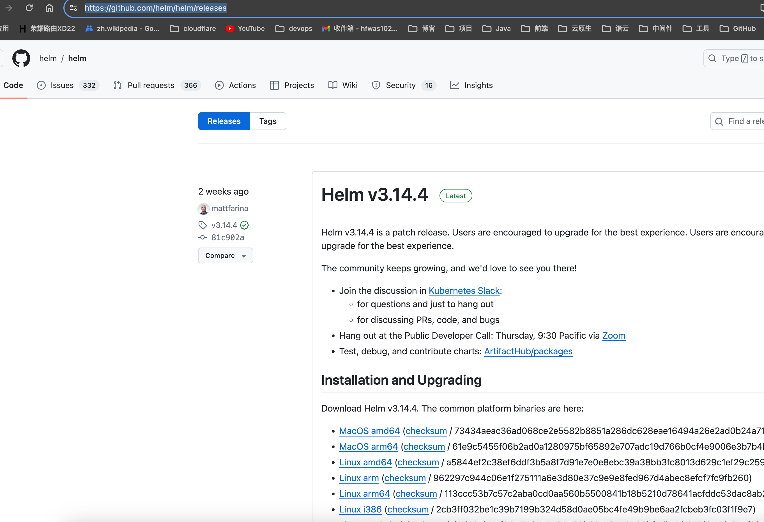This screenshot has height=522, width=764.
Task: Open commit 81c902a
Action: (227, 237)
